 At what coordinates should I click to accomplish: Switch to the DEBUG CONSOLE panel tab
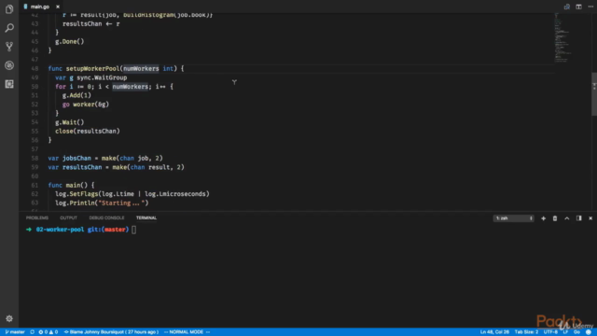click(106, 217)
